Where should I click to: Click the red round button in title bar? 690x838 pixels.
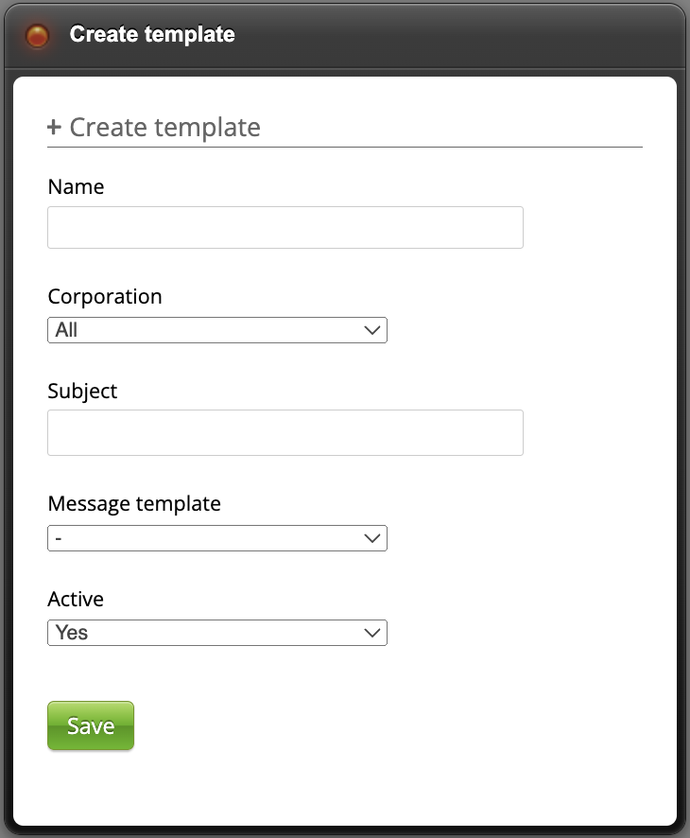[x=37, y=36]
